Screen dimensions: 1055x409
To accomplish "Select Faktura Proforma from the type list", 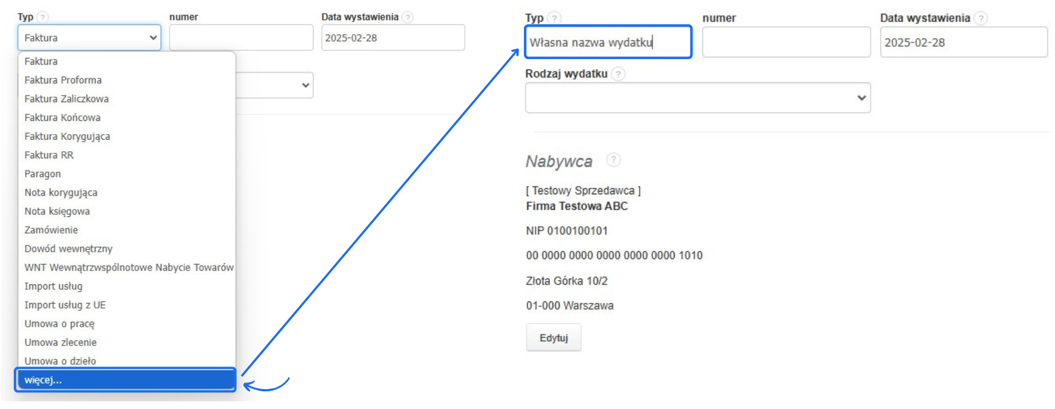I will (63, 80).
